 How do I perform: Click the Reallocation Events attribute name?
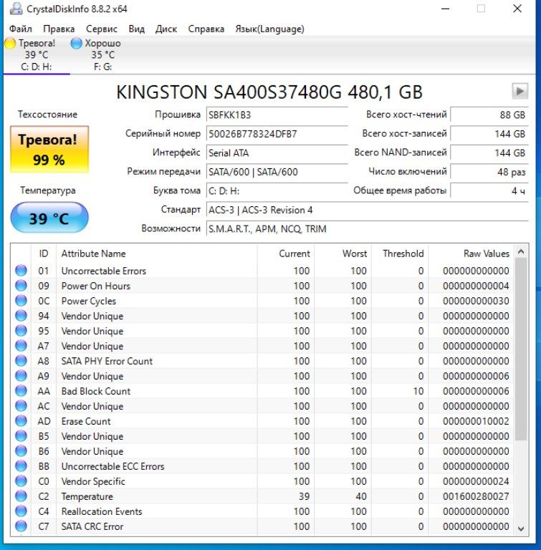coord(102,511)
